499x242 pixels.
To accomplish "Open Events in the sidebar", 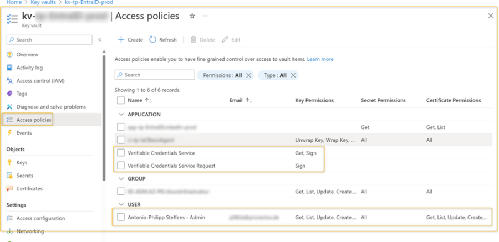I will pyautogui.click(x=24, y=132).
